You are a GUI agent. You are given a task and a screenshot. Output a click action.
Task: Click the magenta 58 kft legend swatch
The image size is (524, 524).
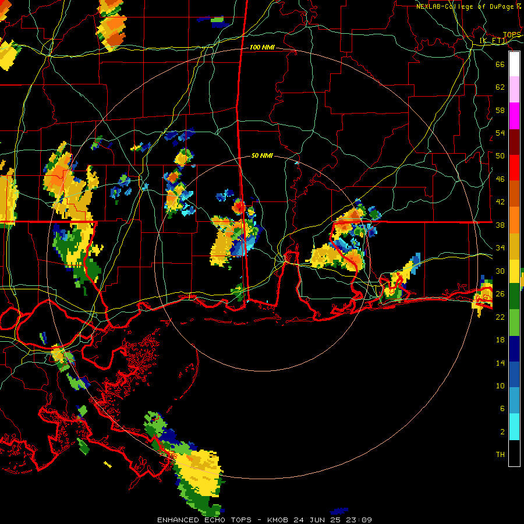pos(514,116)
